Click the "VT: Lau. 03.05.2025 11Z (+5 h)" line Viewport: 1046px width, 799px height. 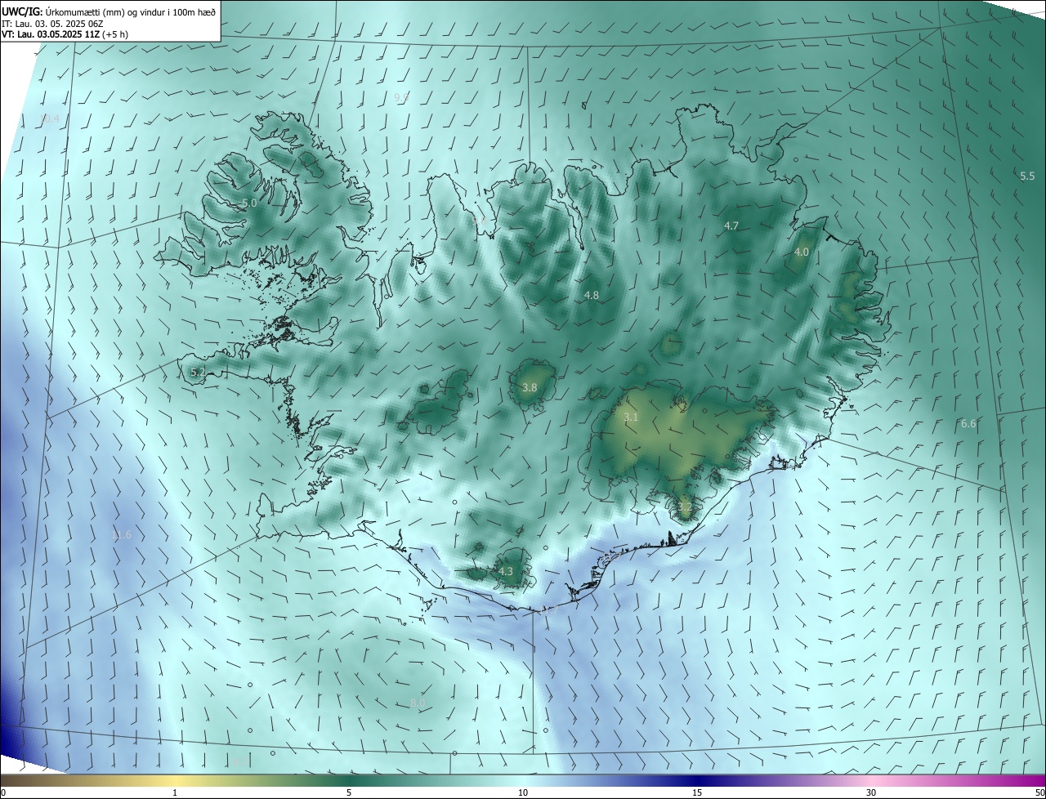point(65,34)
